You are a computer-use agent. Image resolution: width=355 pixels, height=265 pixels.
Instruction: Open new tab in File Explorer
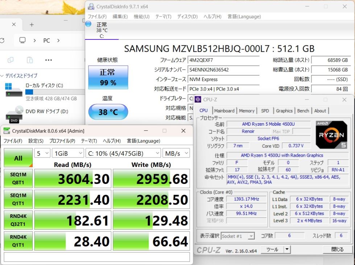click(32, 25)
